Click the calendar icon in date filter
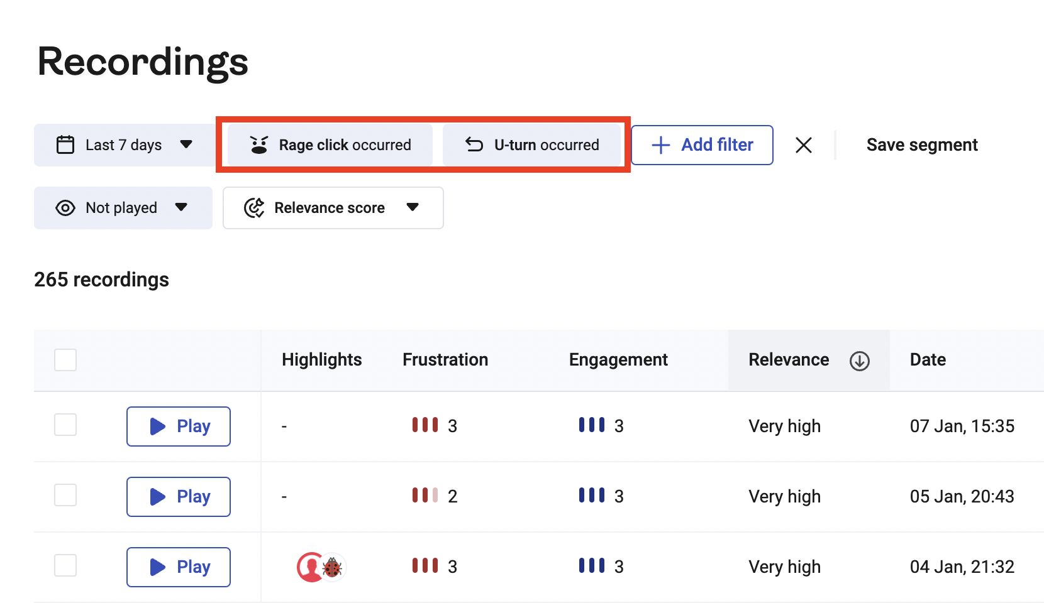This screenshot has height=603, width=1044. tap(65, 145)
